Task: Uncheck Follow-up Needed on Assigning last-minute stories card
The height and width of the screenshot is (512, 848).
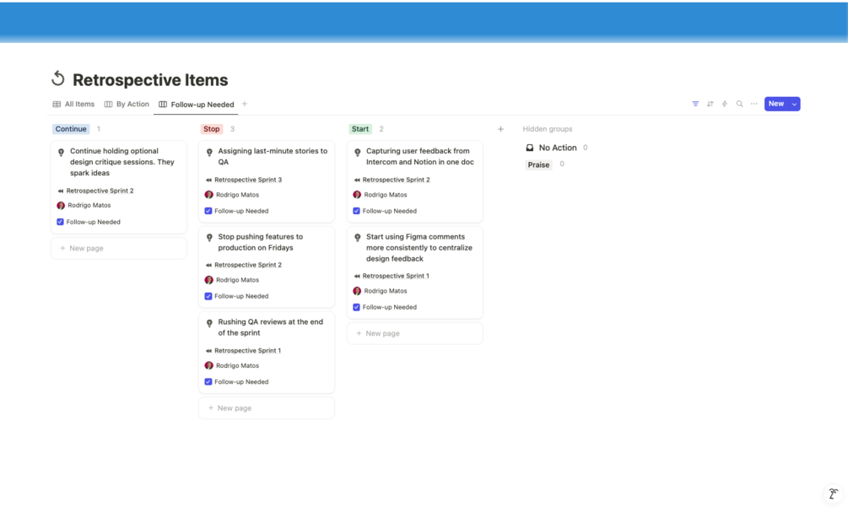Action: point(208,211)
